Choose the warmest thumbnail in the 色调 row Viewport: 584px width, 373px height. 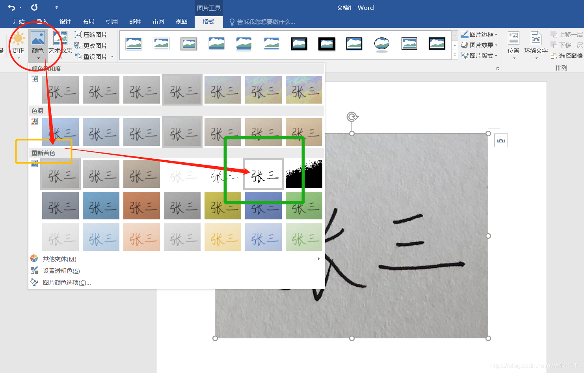point(304,132)
